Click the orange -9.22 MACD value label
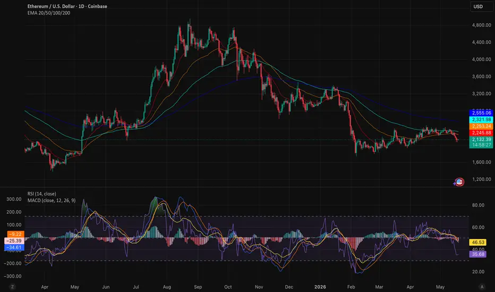The height and width of the screenshot is (292, 495). [15, 234]
